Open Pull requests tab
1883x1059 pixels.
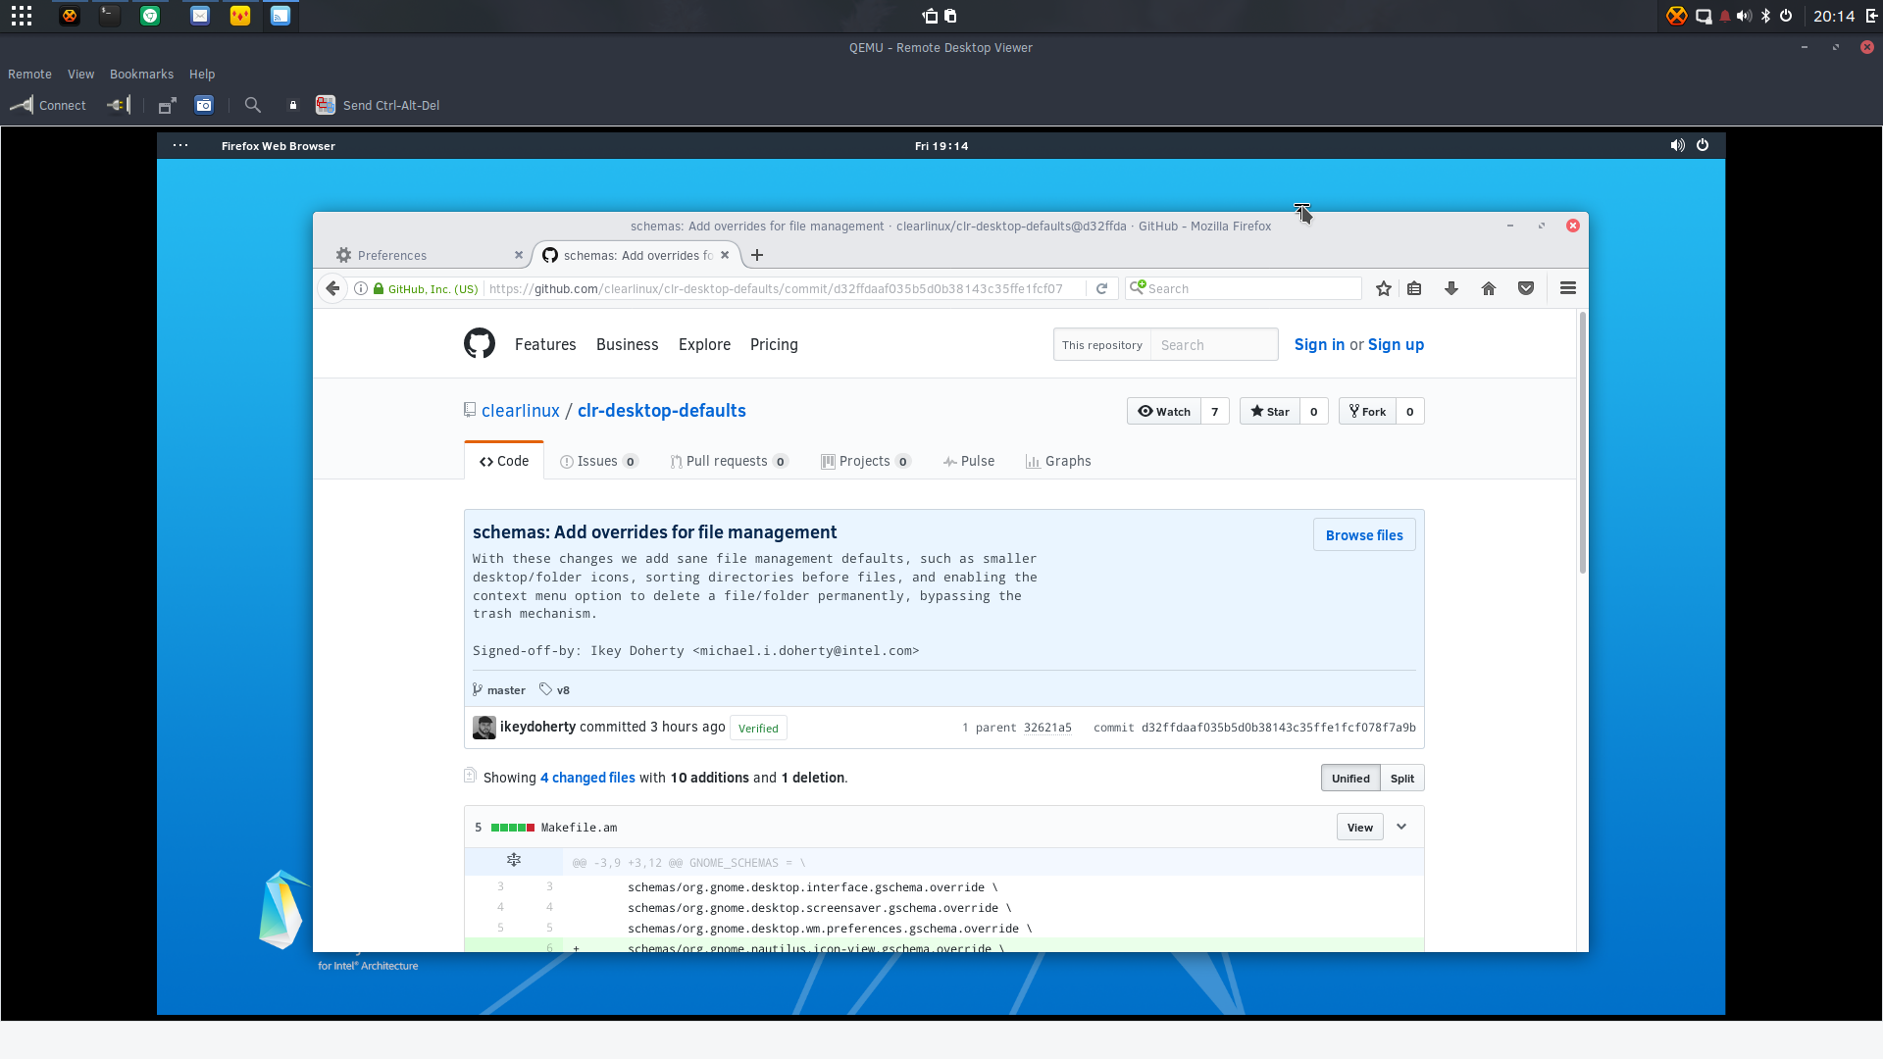coord(730,461)
